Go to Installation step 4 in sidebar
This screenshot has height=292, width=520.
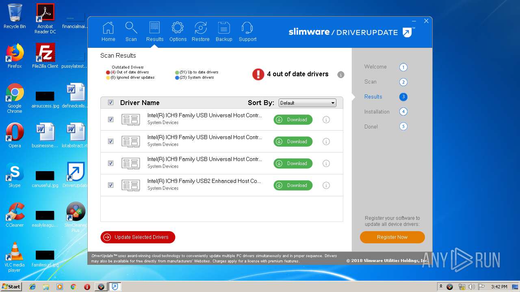(x=385, y=112)
